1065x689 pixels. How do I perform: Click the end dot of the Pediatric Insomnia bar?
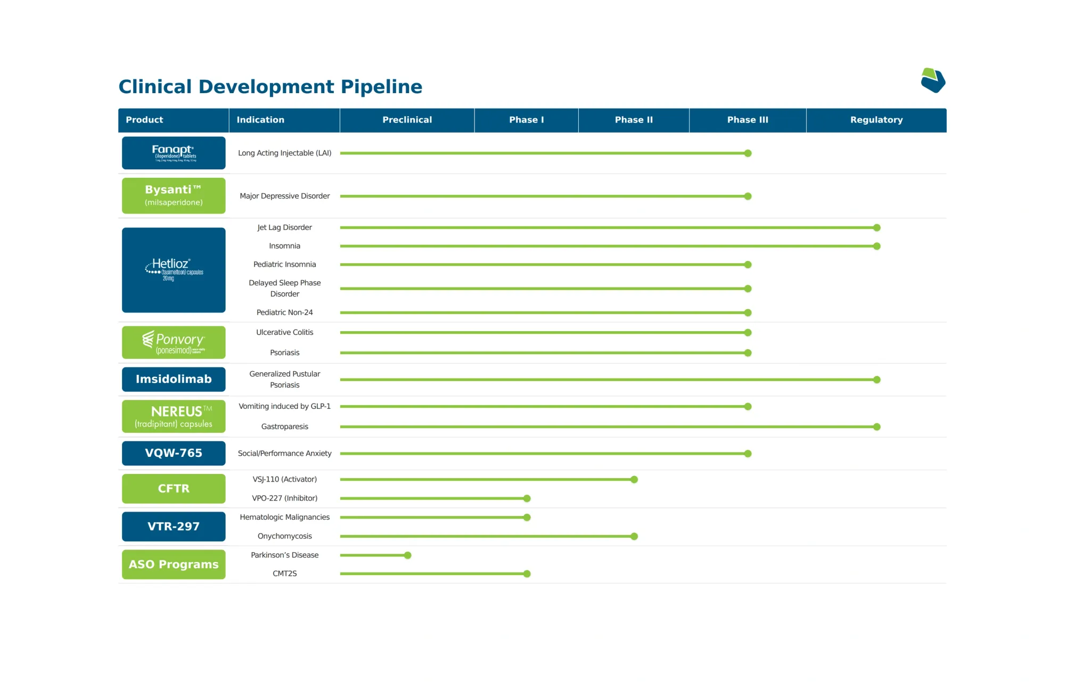tap(748, 265)
